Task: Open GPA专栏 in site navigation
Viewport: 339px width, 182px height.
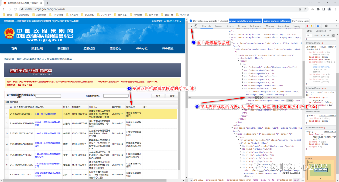Action: [142, 49]
